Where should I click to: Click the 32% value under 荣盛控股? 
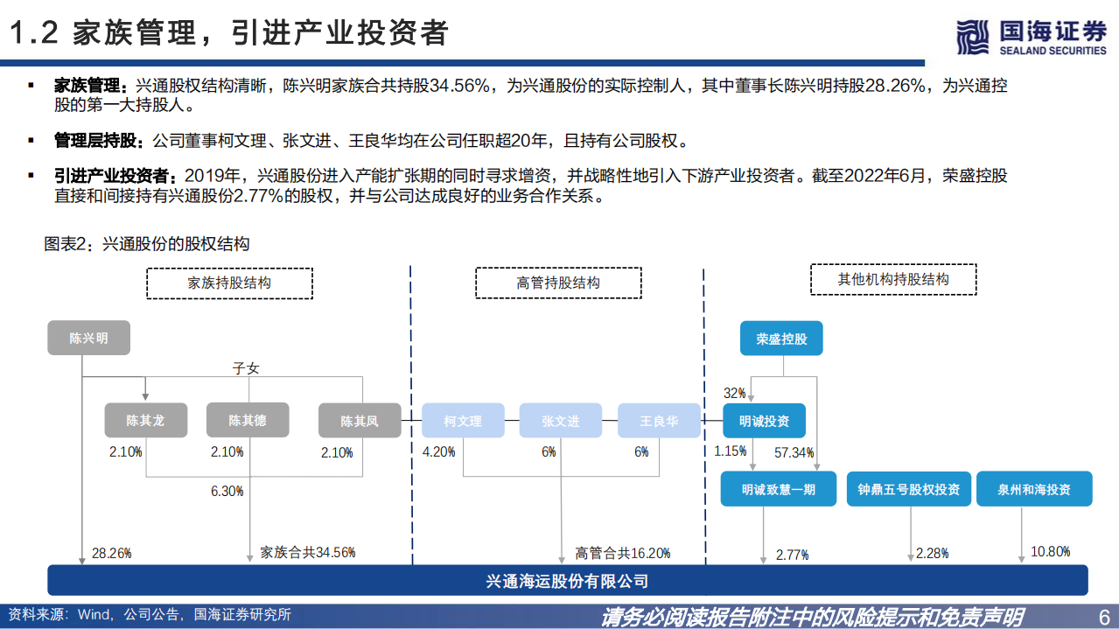[x=734, y=393]
